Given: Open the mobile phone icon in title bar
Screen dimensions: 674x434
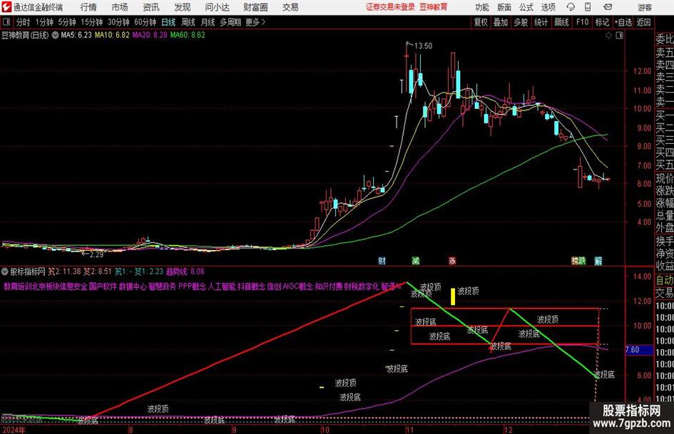Looking at the screenshot, I should [x=588, y=7].
